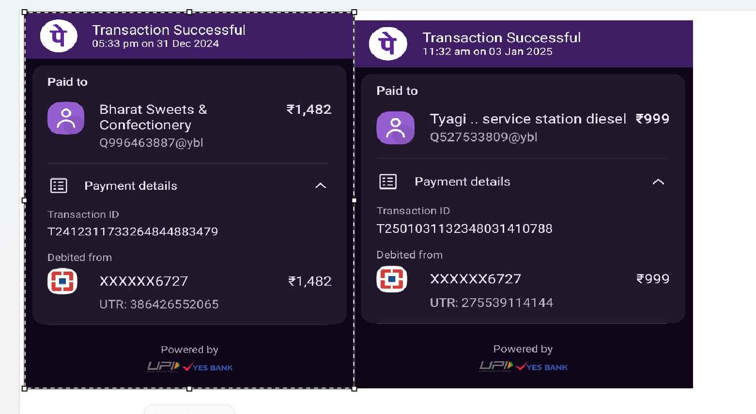The width and height of the screenshot is (756, 414).
Task: Click the payment details list icon in right receipt
Action: pyautogui.click(x=387, y=182)
